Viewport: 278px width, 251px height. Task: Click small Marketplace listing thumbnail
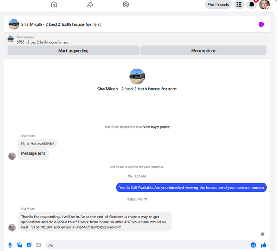click(11, 39)
